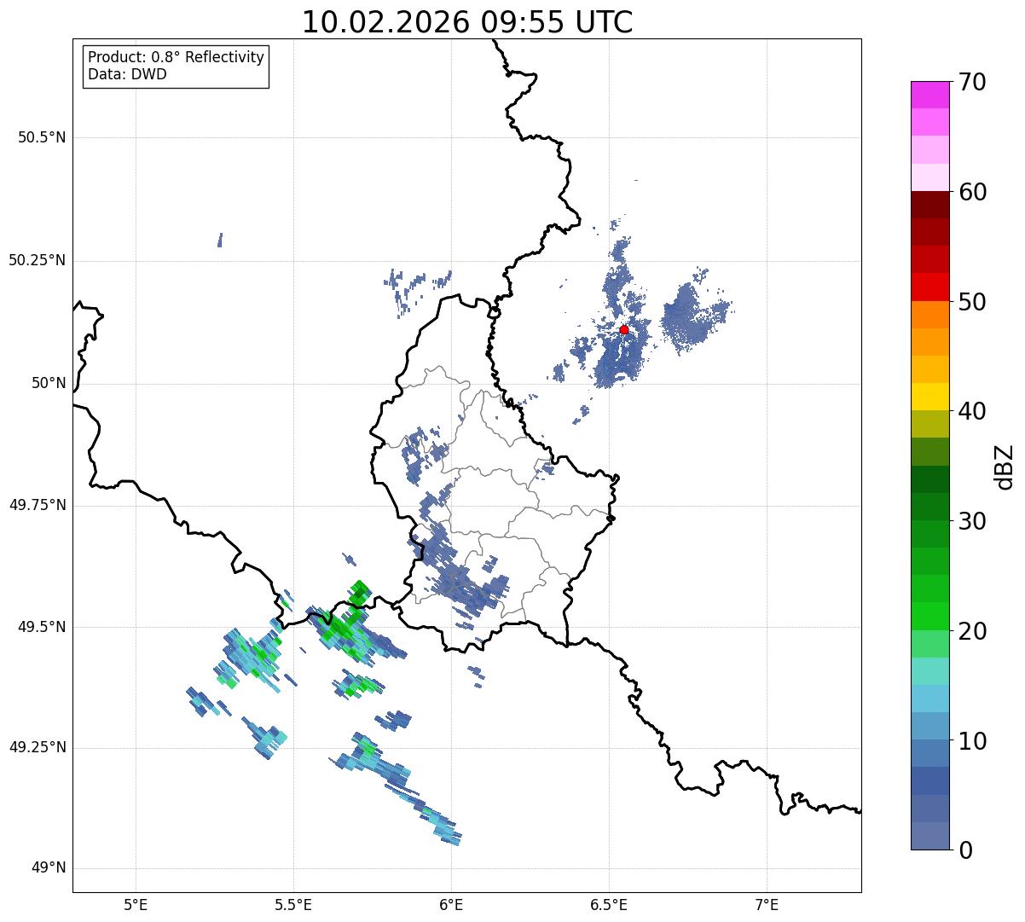Pick the olive colorbar swatch below 40
This screenshot has width=1025, height=922.
pos(929,424)
